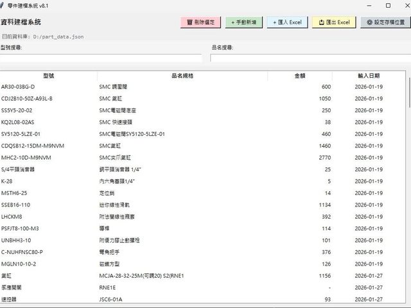This screenshot has width=411, height=308.
Task: Click spec cell SMC電磁閥SY5120-5LZE-01
Action: tap(132, 134)
